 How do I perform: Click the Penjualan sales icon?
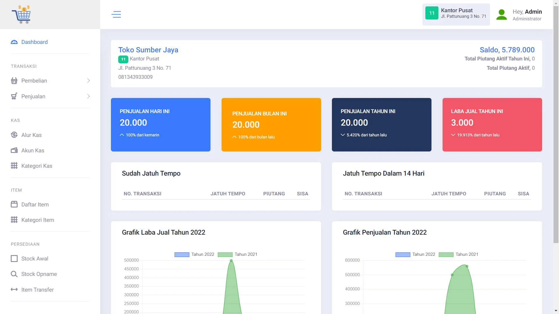[x=14, y=96]
